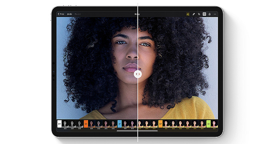Viewport: 256px width, 144px height.
Task: Apply the first black-and-white filter thumbnail
Action: coord(65,124)
